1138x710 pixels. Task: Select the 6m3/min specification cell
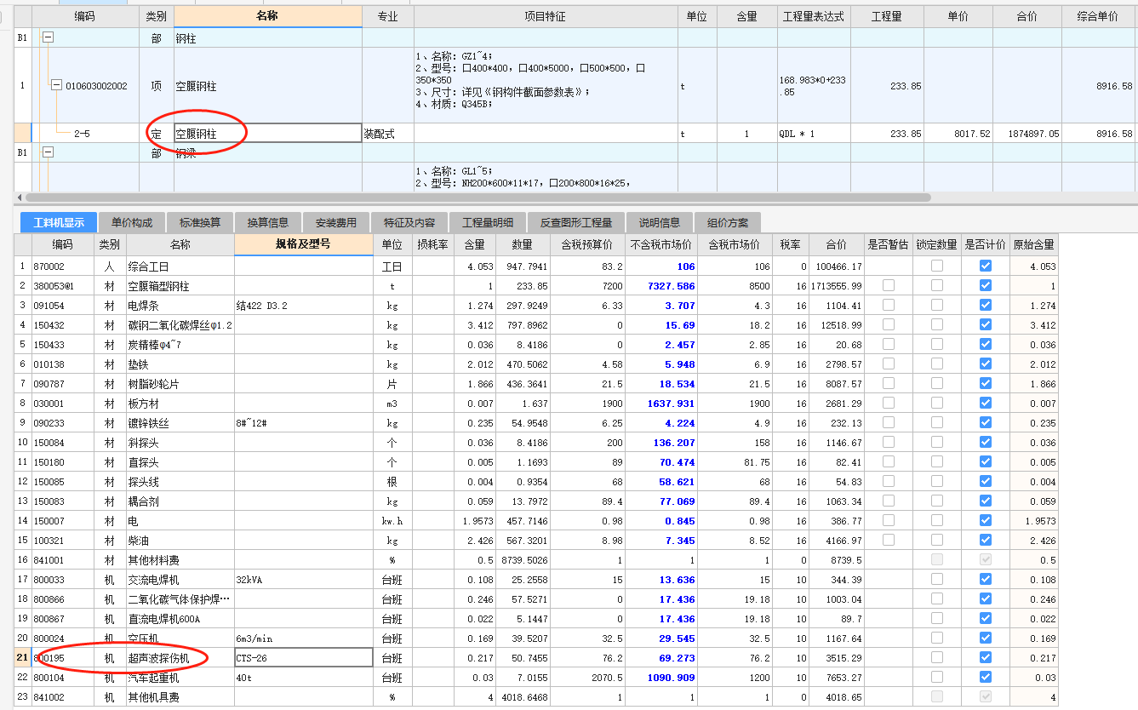303,638
